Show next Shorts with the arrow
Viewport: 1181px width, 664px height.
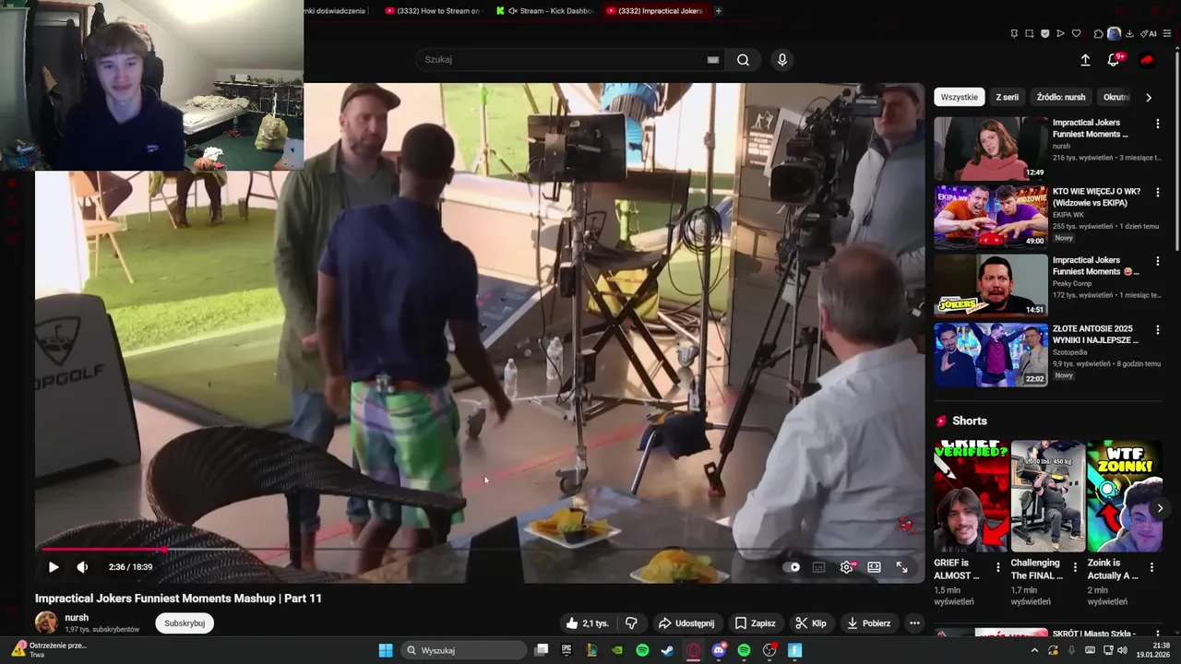[1160, 508]
